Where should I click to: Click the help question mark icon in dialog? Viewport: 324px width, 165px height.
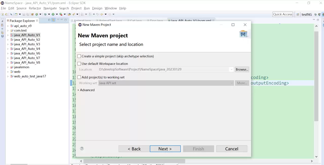(x=82, y=149)
